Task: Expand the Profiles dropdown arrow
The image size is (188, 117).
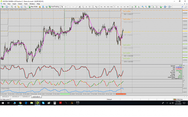Action: 8,7
